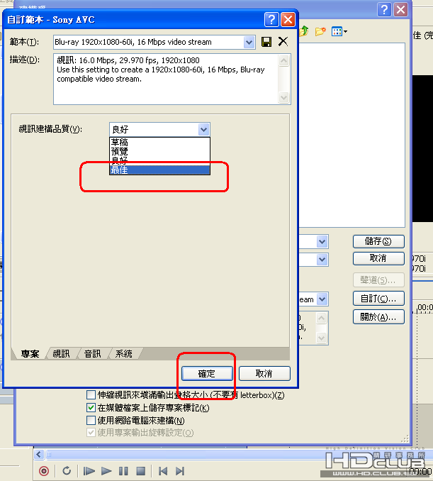Open dropdown arrow beside 取消 in render window
The height and width of the screenshot is (481, 433).
(322, 260)
